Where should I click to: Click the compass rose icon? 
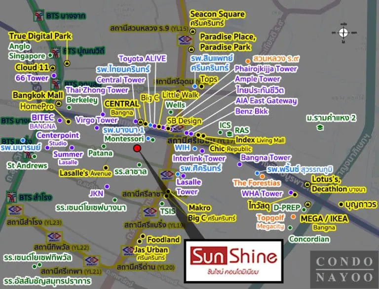tap(343, 33)
